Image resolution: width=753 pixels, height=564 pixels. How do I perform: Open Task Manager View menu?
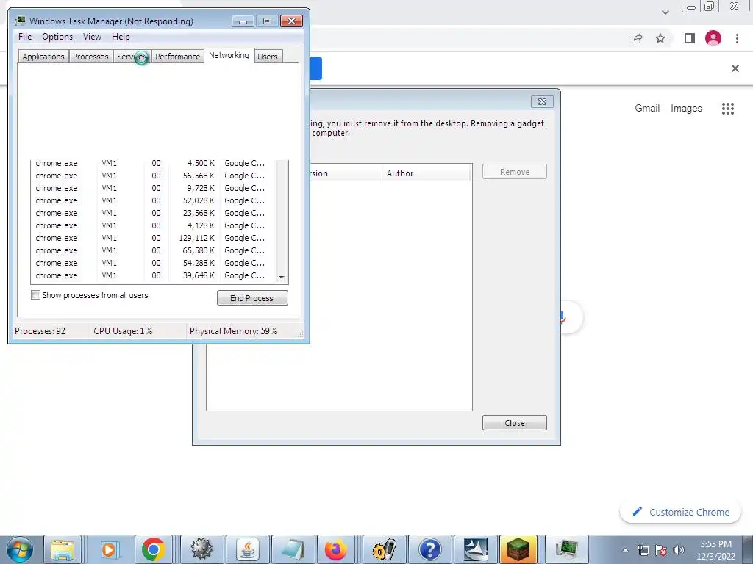[x=92, y=37]
